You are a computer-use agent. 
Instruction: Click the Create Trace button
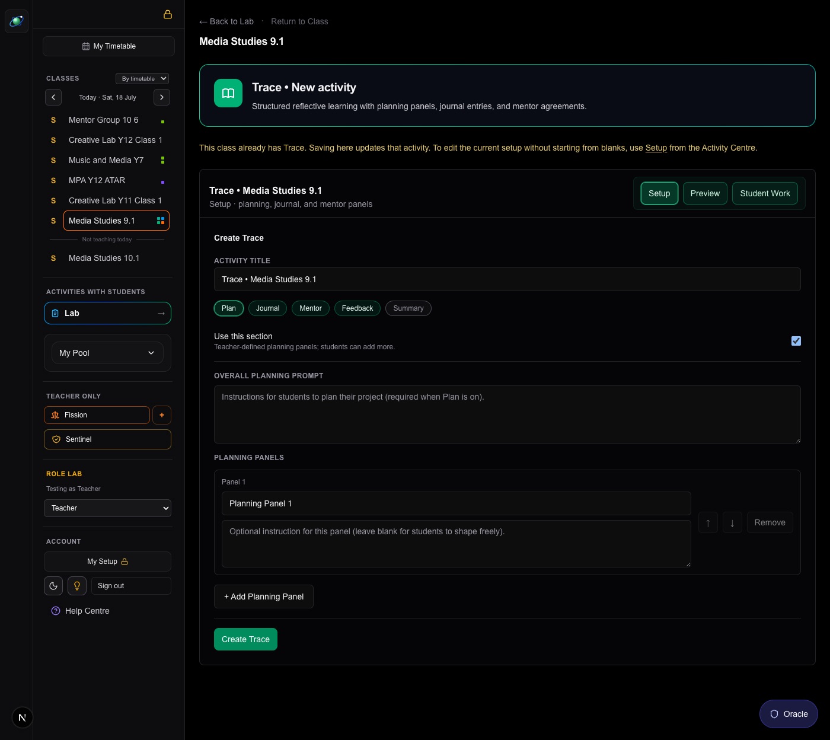coord(245,639)
